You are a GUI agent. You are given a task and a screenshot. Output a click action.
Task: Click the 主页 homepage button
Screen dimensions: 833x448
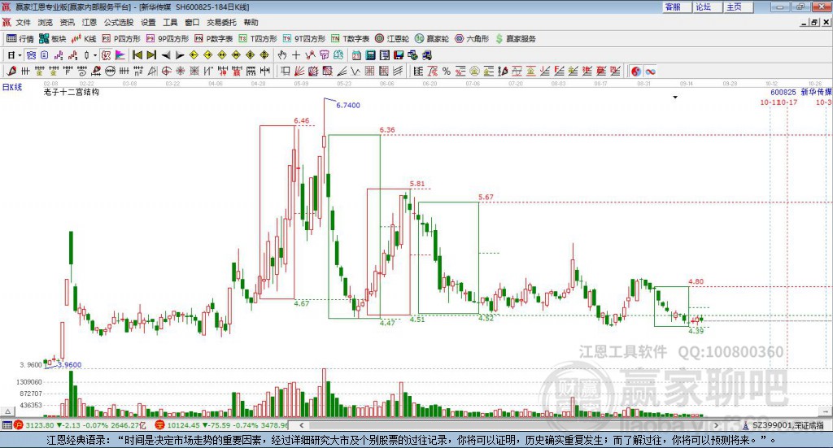738,7
